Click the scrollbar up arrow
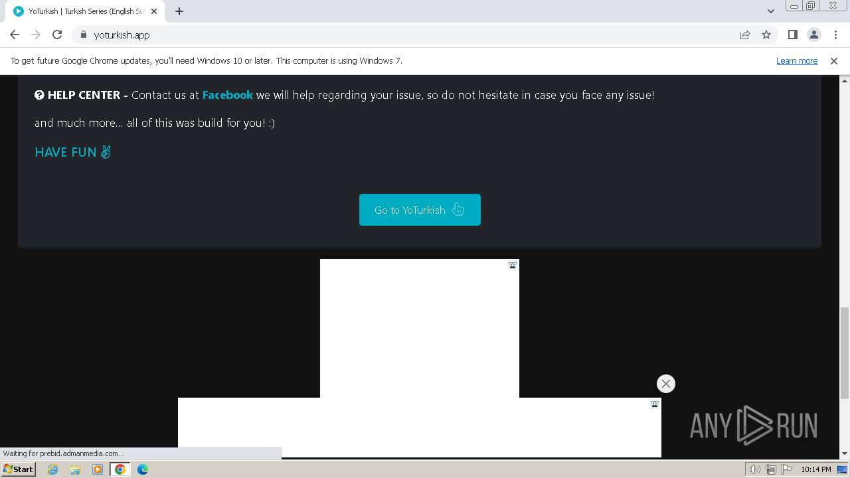This screenshot has width=850, height=478. (845, 80)
